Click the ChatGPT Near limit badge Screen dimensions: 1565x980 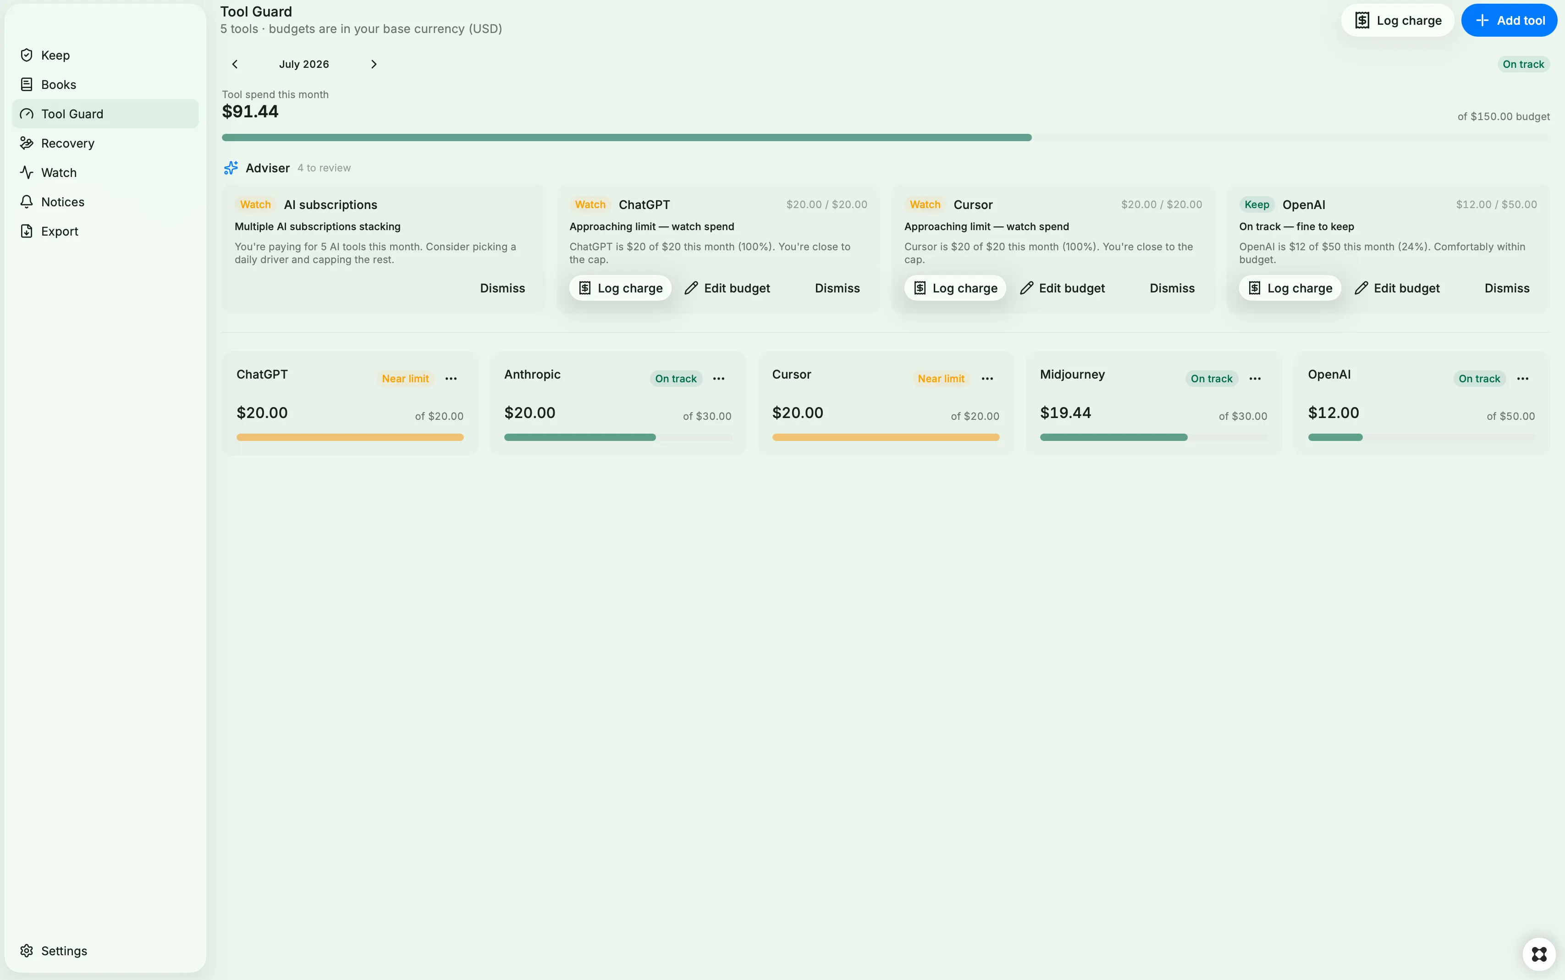click(405, 379)
